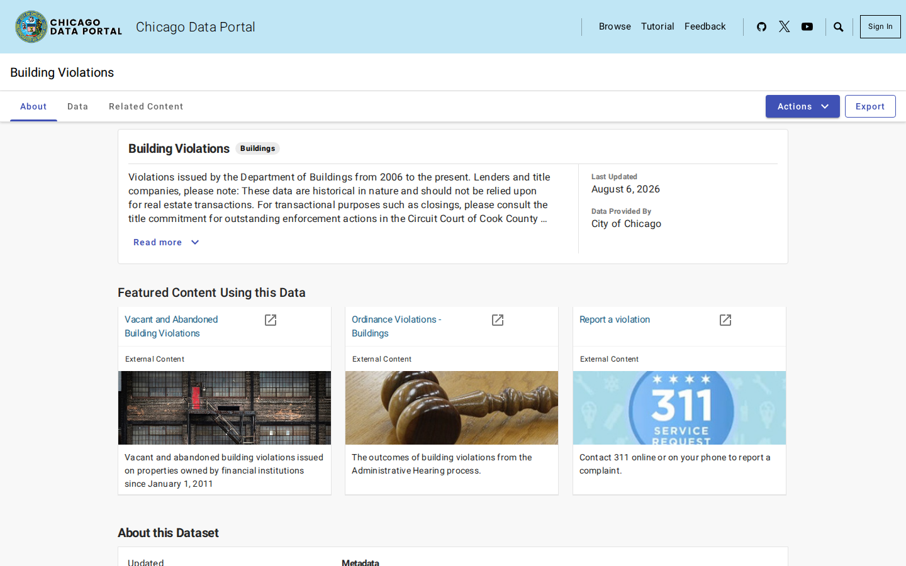
Task: Click the Buildings category tag
Action: point(257,148)
